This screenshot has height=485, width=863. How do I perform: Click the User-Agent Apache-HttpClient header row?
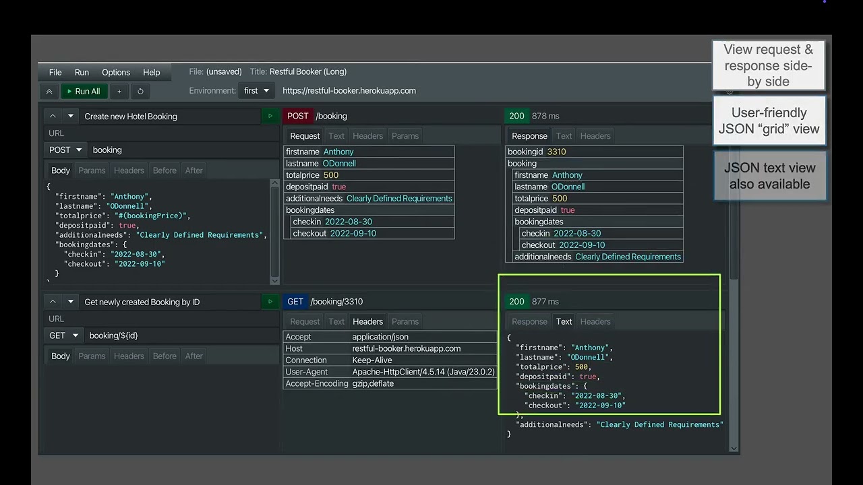coord(390,372)
